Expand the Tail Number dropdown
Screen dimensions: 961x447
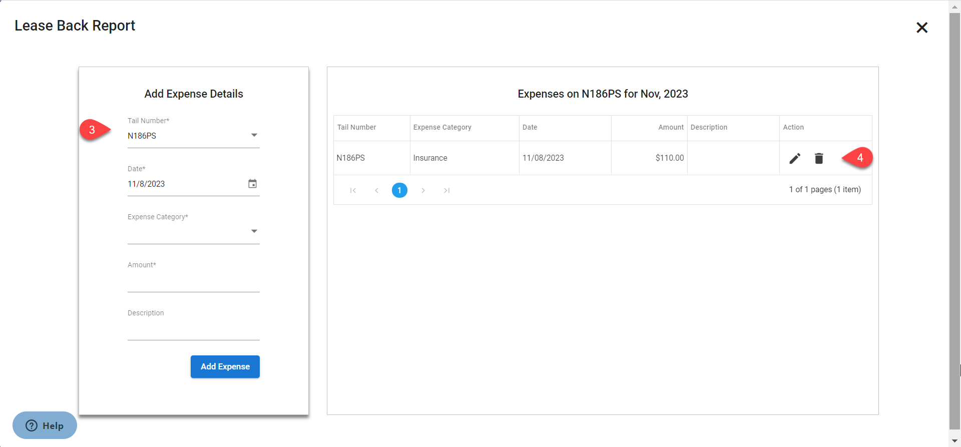[x=254, y=136]
